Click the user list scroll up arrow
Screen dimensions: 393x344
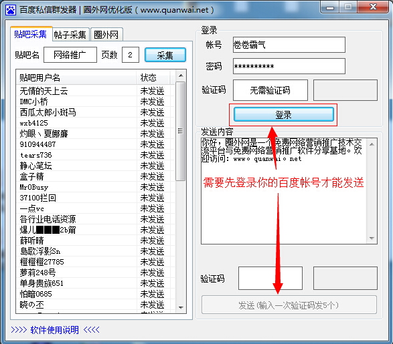pos(181,75)
